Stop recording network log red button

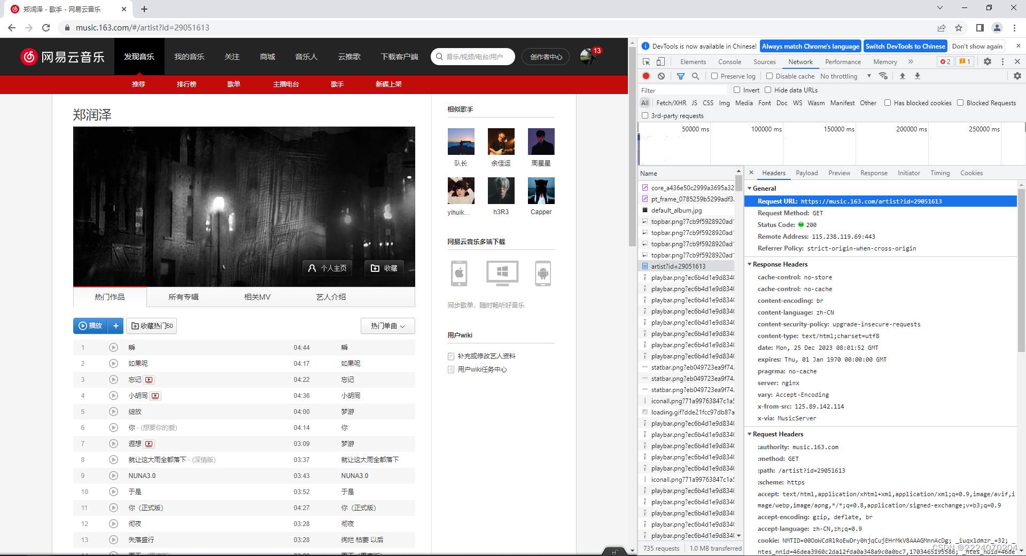pyautogui.click(x=646, y=76)
